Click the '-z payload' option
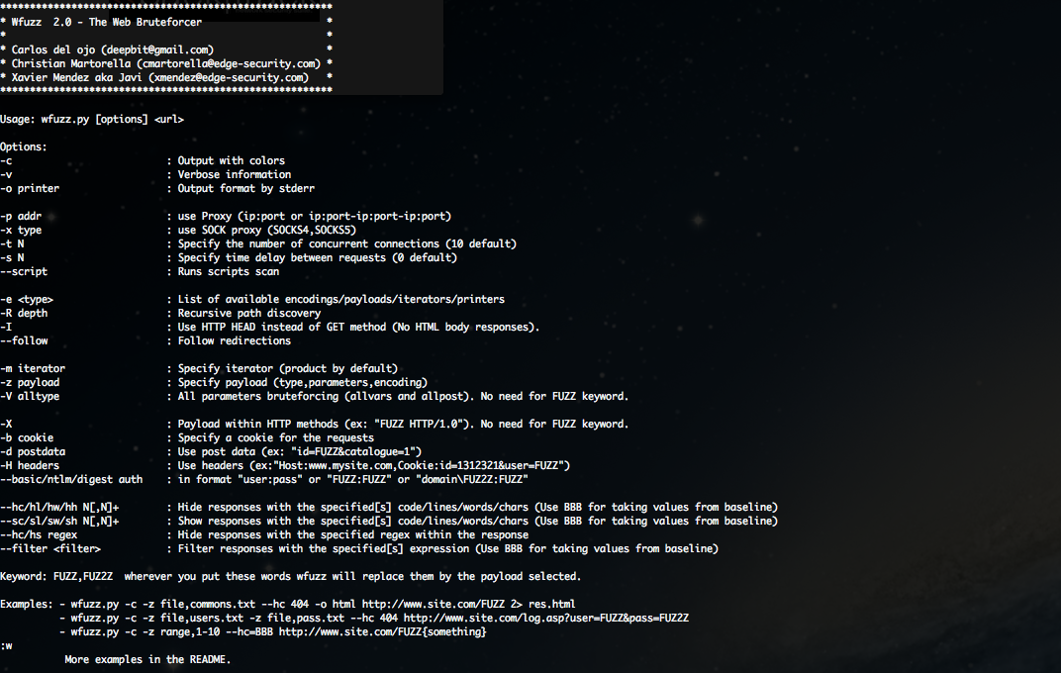The width and height of the screenshot is (1061, 673). click(x=30, y=383)
